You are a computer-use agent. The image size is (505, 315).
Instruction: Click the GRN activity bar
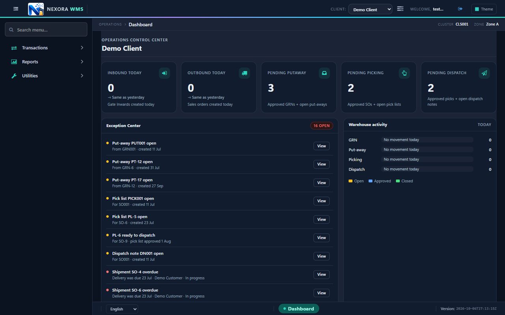pos(427,140)
